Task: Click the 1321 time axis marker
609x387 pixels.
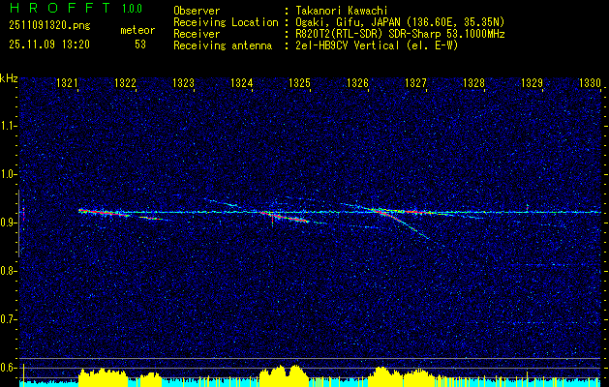Action: point(67,83)
